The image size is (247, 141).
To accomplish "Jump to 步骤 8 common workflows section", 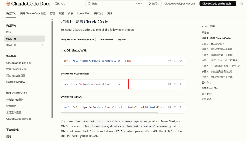I will tap(217, 77).
